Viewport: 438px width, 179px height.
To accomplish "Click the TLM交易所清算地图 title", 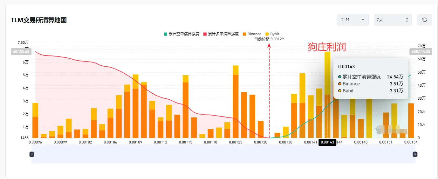I will pyautogui.click(x=39, y=20).
